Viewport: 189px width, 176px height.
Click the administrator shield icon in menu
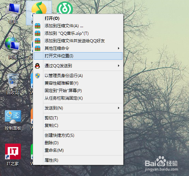38,76
